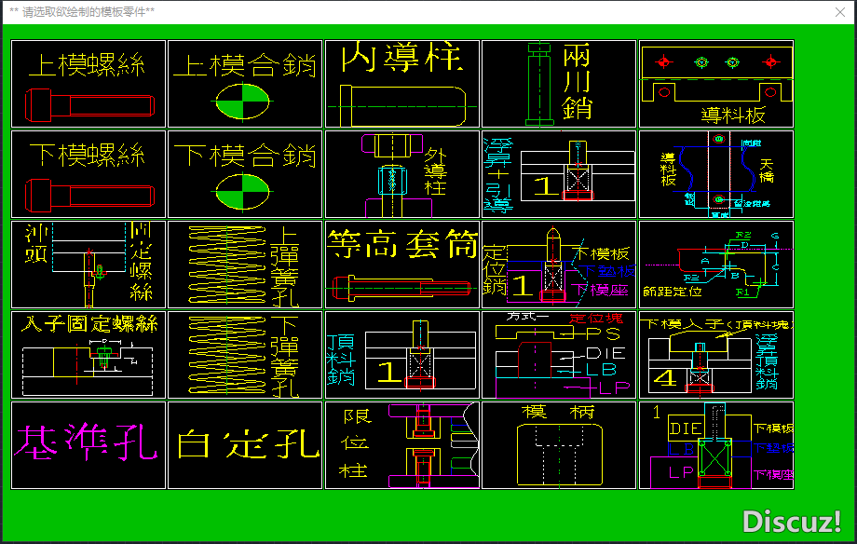857x544 pixels.
Task: Select the 浮昇+引導 template tile
Action: [559, 174]
